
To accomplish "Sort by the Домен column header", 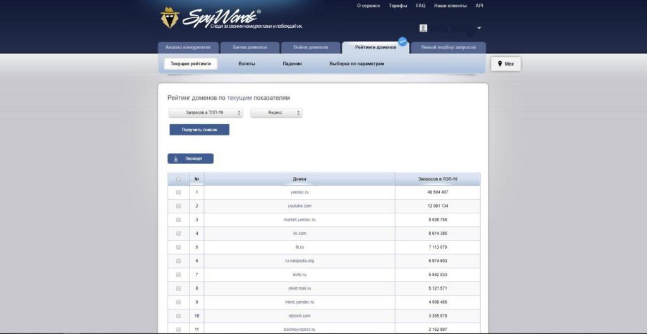I will pyautogui.click(x=299, y=179).
